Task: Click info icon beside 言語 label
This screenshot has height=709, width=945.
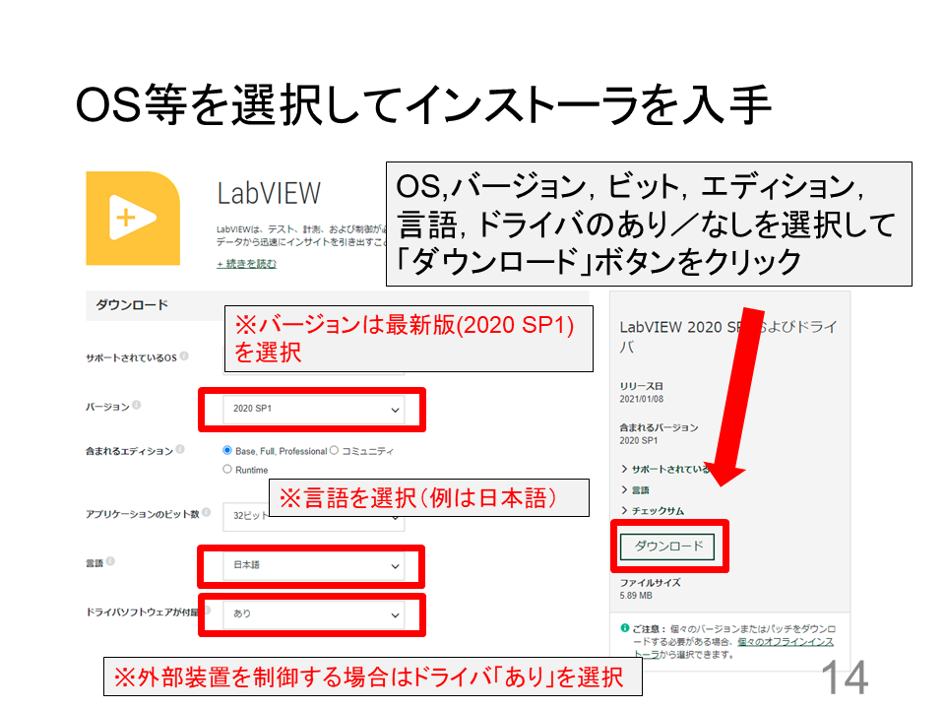Action: pos(110,561)
